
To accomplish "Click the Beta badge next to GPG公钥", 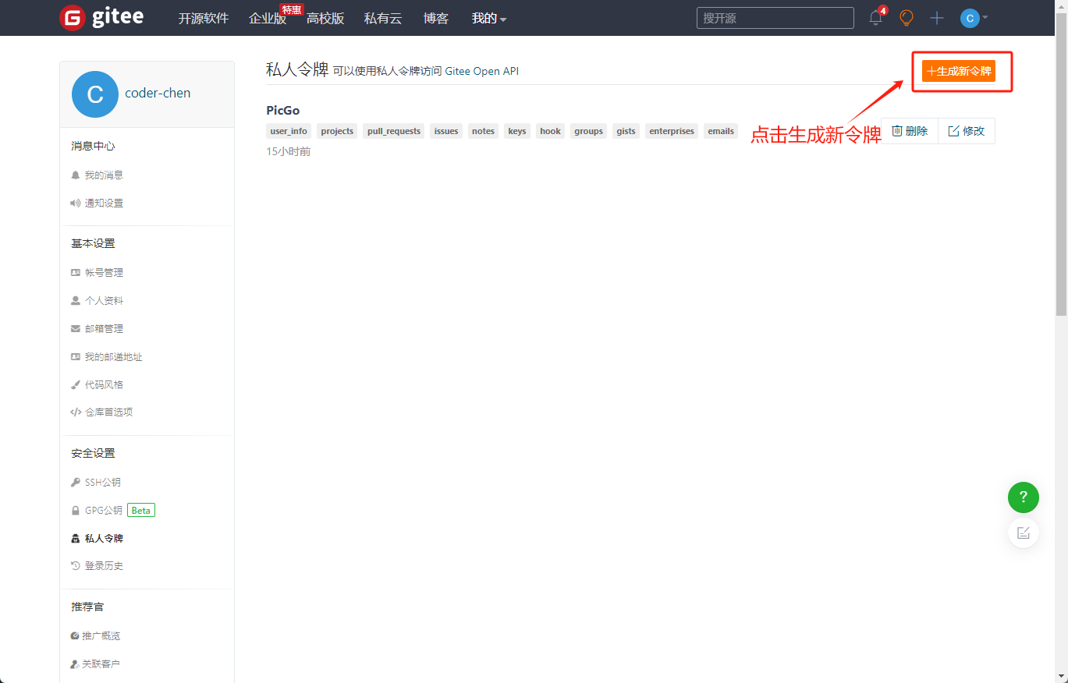I will pyautogui.click(x=141, y=511).
